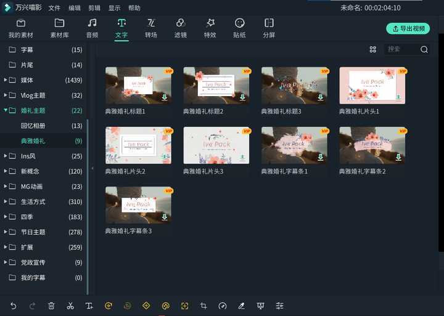Screen dimensions: 444x316
Task: Click the sliders adjustment icon
Action: [279, 306]
